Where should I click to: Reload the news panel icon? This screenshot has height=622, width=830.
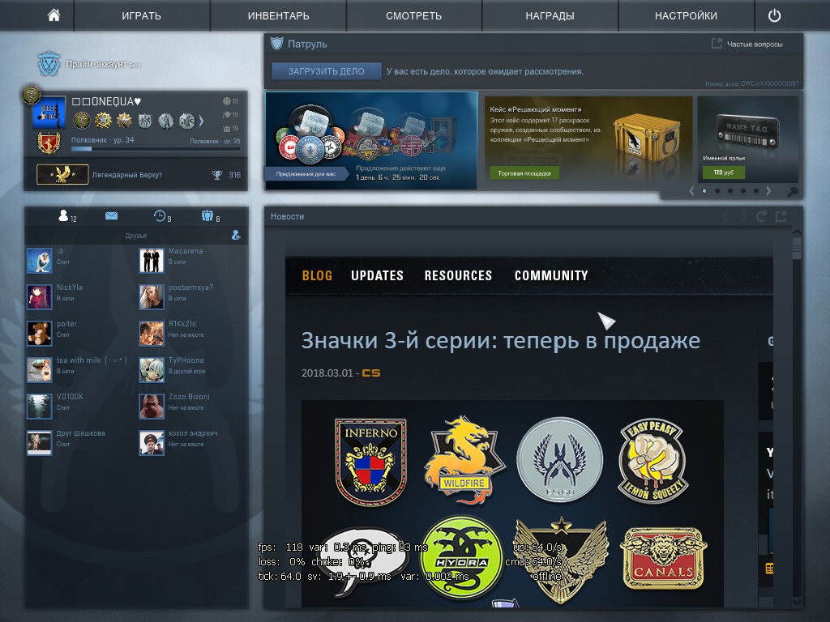pyautogui.click(x=762, y=215)
